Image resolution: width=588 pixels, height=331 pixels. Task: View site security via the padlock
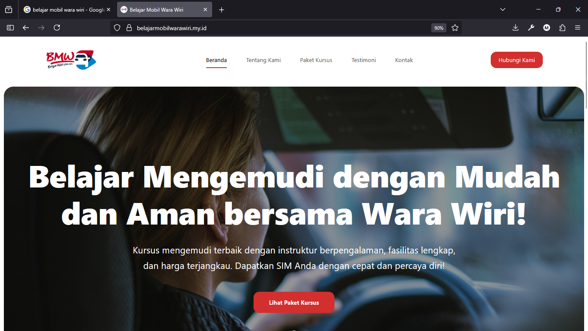coord(129,28)
